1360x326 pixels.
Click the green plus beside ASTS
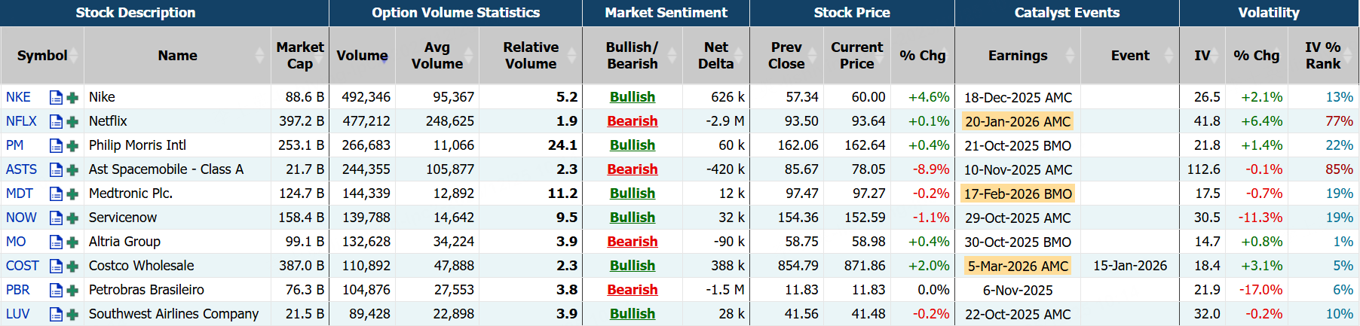[72, 169]
